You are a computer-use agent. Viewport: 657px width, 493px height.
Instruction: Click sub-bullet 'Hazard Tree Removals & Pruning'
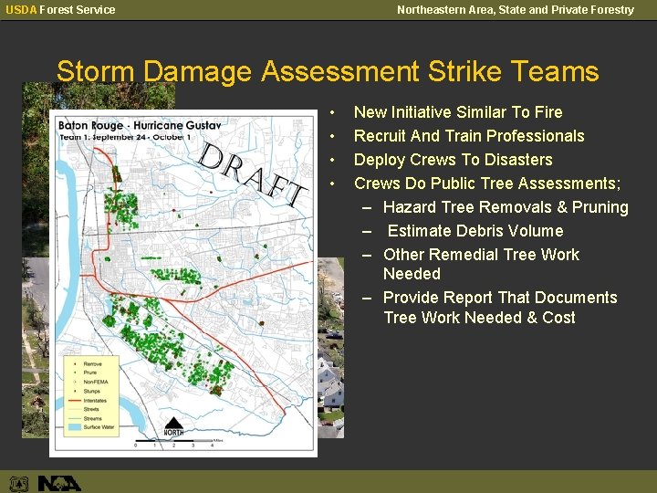[506, 207]
